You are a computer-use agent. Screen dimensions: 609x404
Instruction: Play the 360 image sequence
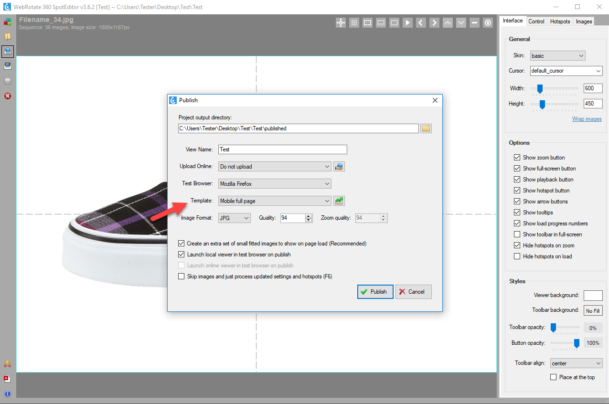[407, 22]
